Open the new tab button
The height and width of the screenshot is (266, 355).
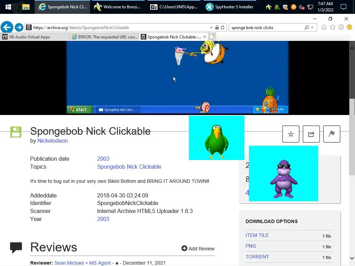(x=212, y=37)
